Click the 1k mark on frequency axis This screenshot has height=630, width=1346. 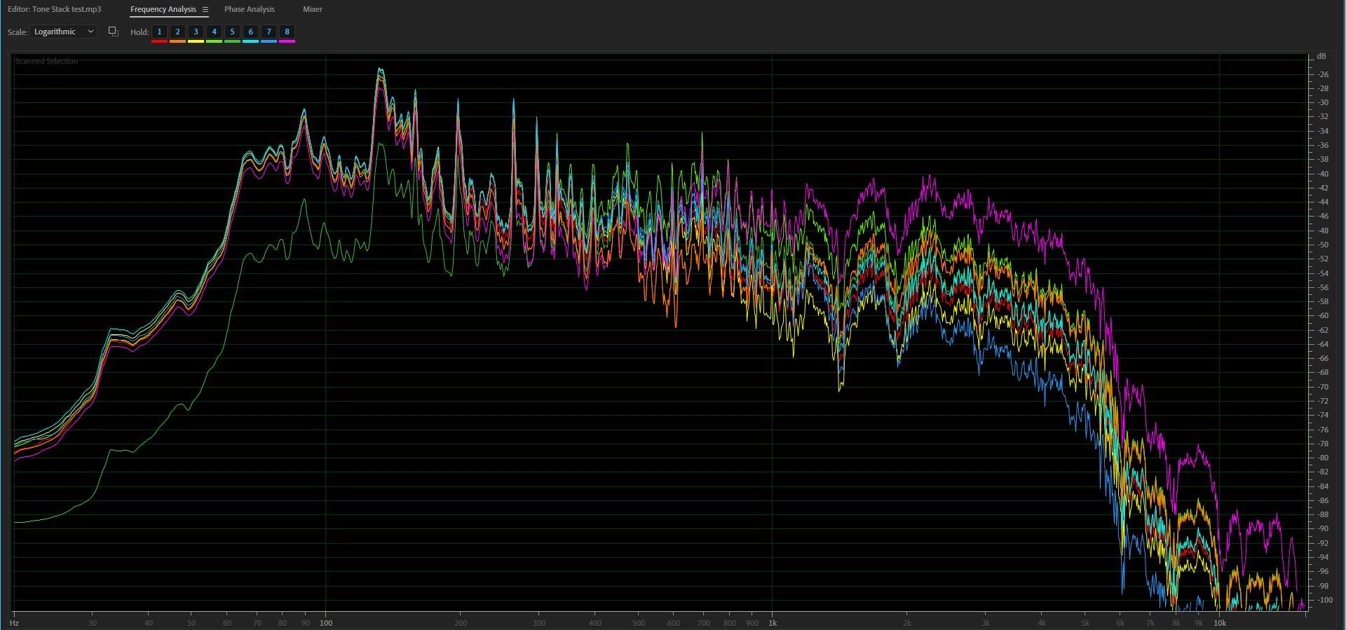point(773,622)
